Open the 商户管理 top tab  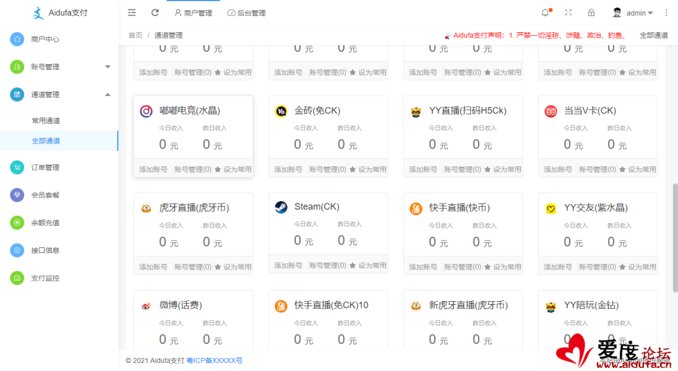[x=193, y=13]
